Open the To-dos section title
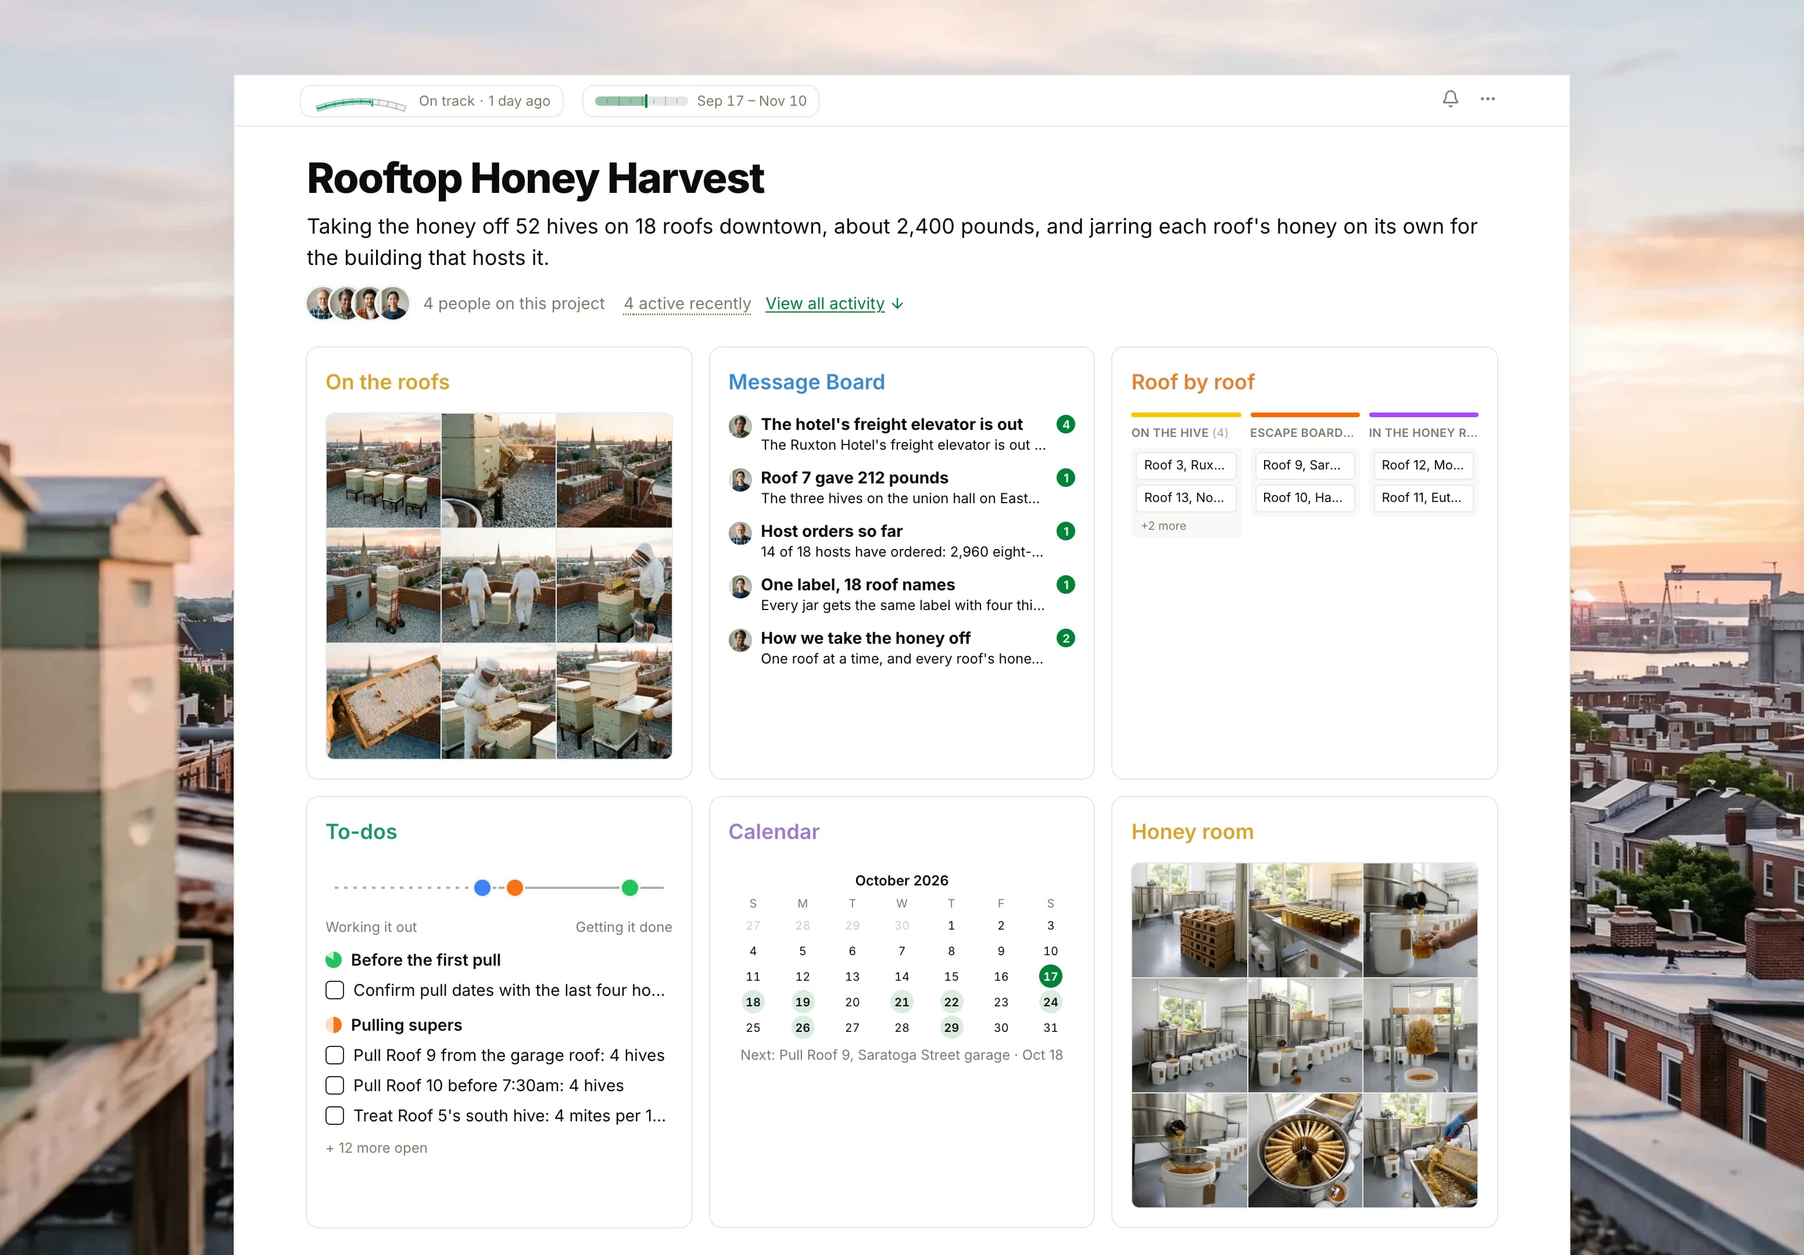Viewport: 1804px width, 1255px height. (361, 833)
